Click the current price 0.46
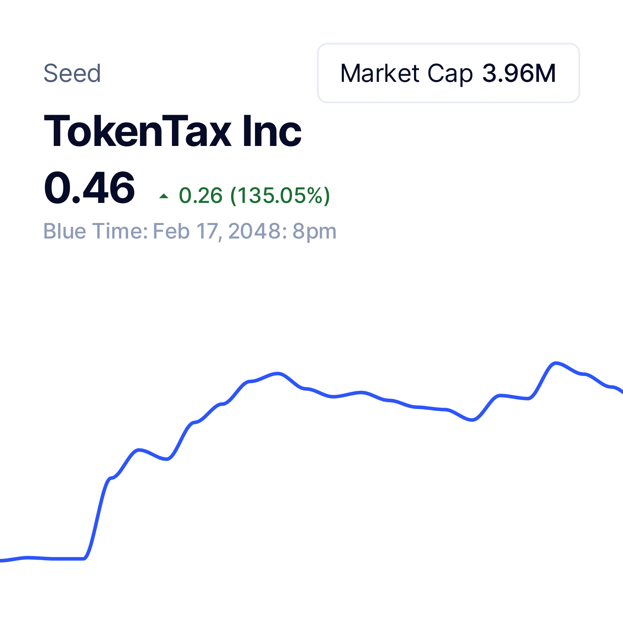Image resolution: width=623 pixels, height=623 pixels. point(89,188)
